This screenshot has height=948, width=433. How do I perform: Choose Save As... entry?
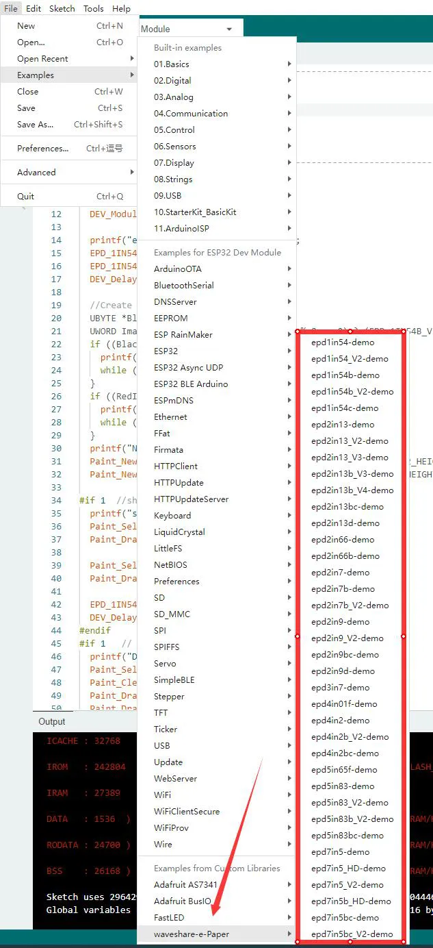69,125
